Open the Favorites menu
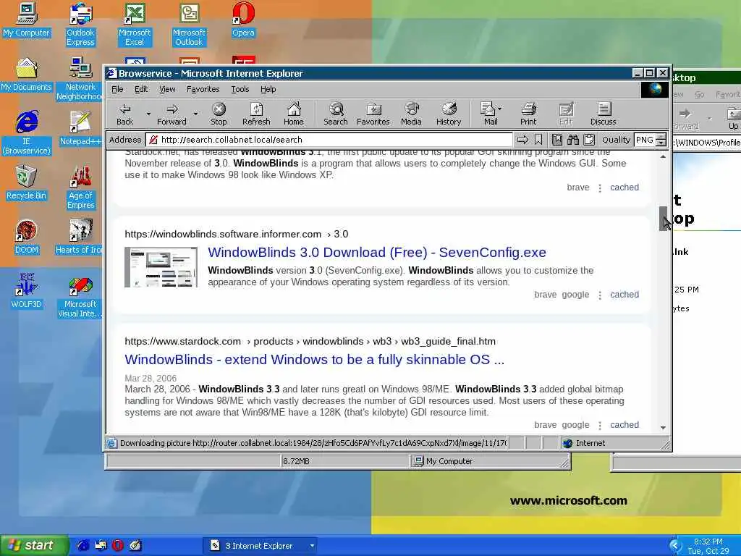The height and width of the screenshot is (556, 741). pyautogui.click(x=203, y=89)
